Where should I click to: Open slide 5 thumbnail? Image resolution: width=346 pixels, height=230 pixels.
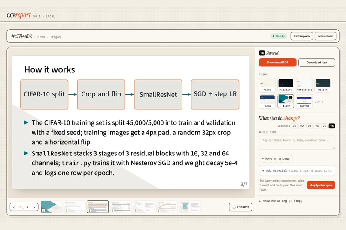144,207
